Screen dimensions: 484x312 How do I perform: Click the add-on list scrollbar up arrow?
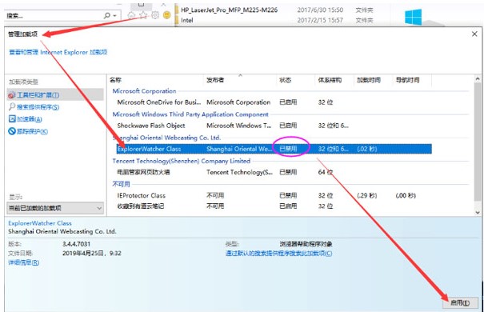pos(478,79)
